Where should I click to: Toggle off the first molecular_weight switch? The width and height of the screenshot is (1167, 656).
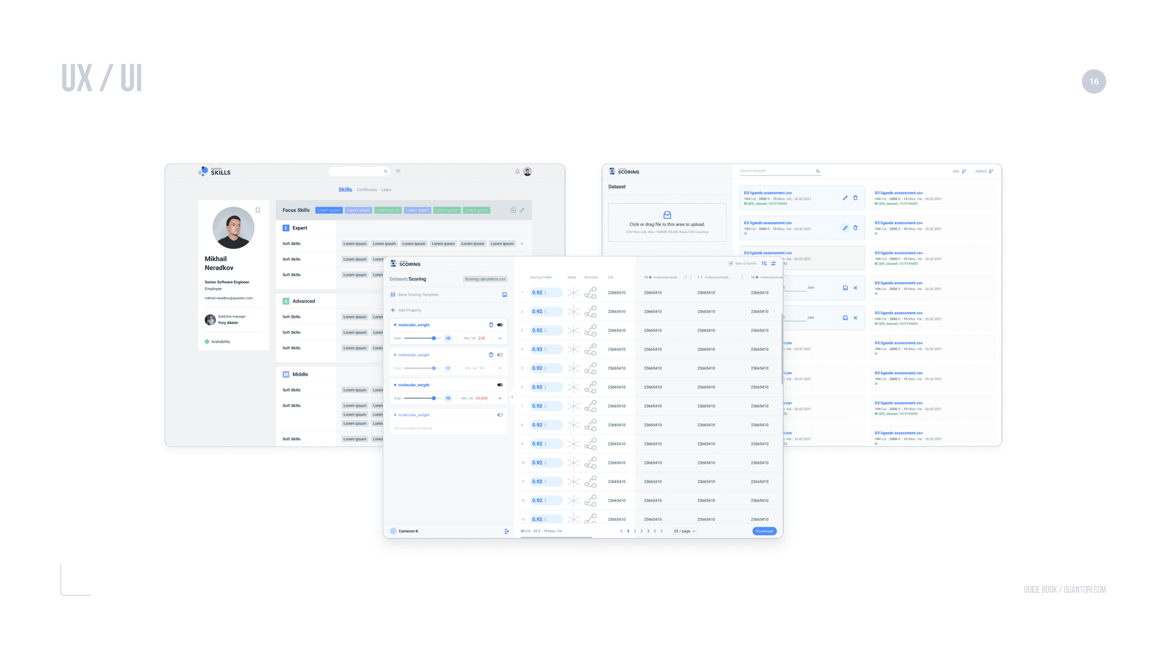[500, 325]
